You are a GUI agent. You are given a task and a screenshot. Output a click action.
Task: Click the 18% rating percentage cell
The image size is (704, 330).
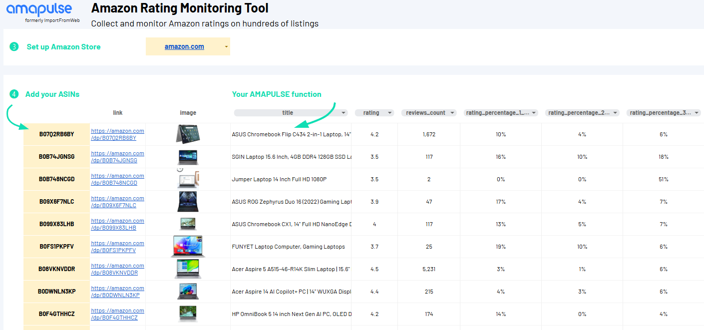pyautogui.click(x=663, y=157)
